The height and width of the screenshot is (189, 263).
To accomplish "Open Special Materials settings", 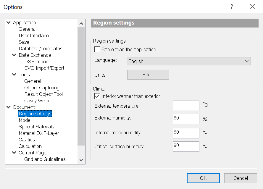I will tap(36, 127).
